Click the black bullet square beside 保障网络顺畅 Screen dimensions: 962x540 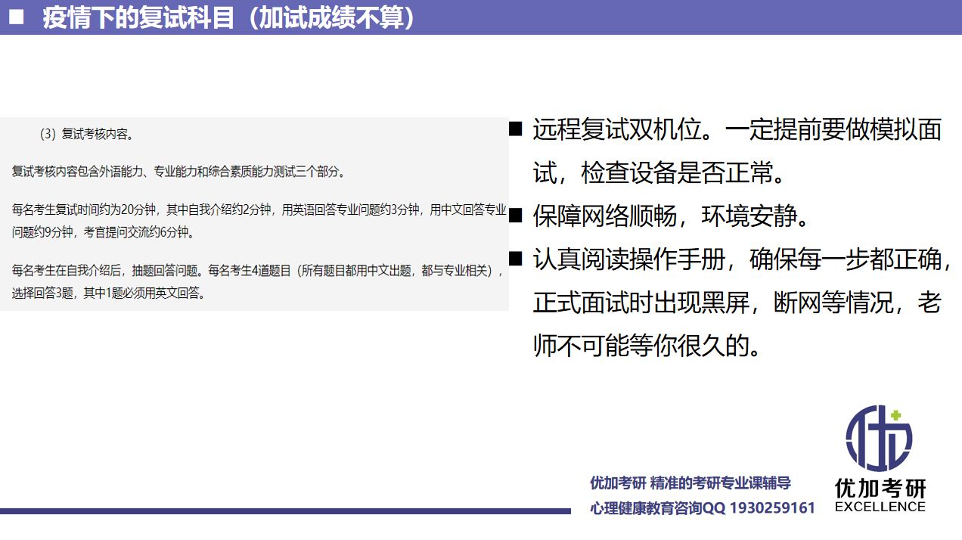pyautogui.click(x=516, y=216)
